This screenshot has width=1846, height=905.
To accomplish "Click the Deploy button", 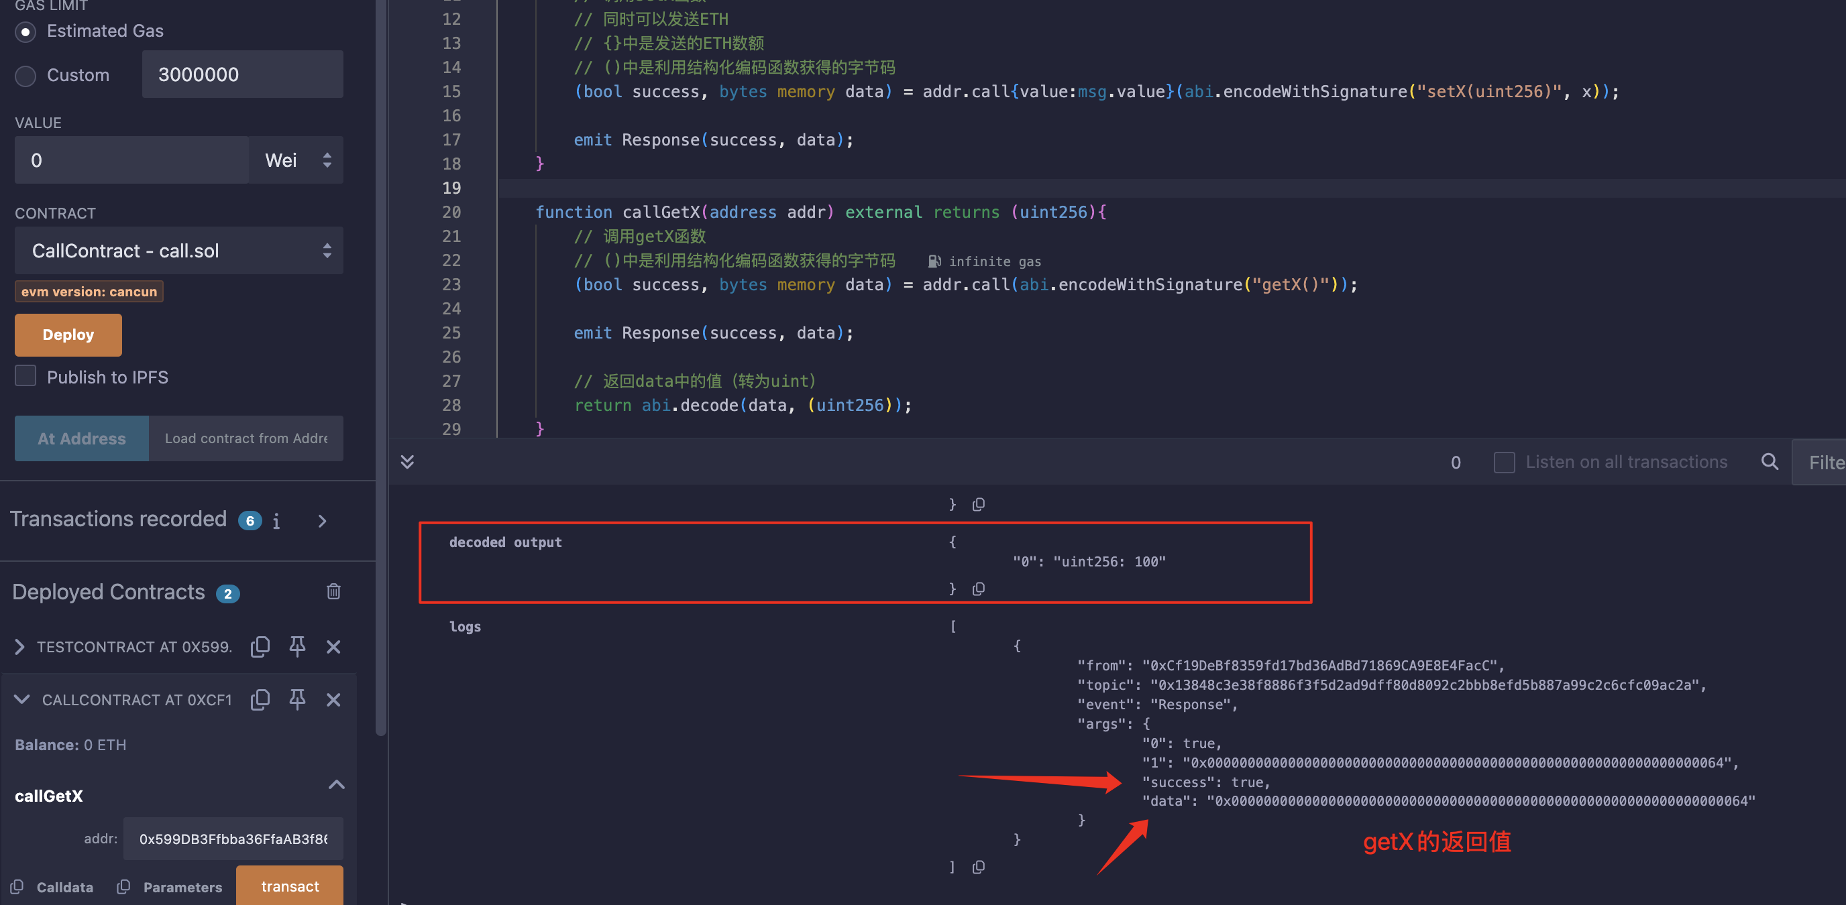I will [x=68, y=335].
